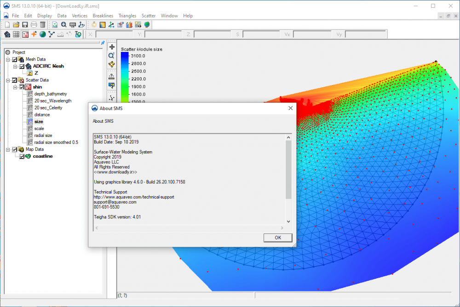Select the Scatter module icon

click(x=25, y=34)
